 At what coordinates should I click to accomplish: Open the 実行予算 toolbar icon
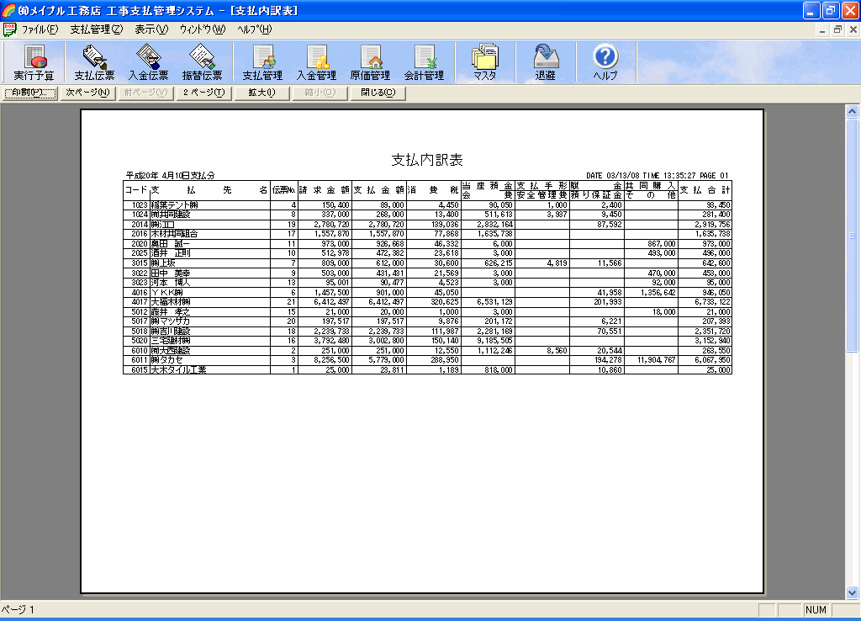[x=34, y=62]
